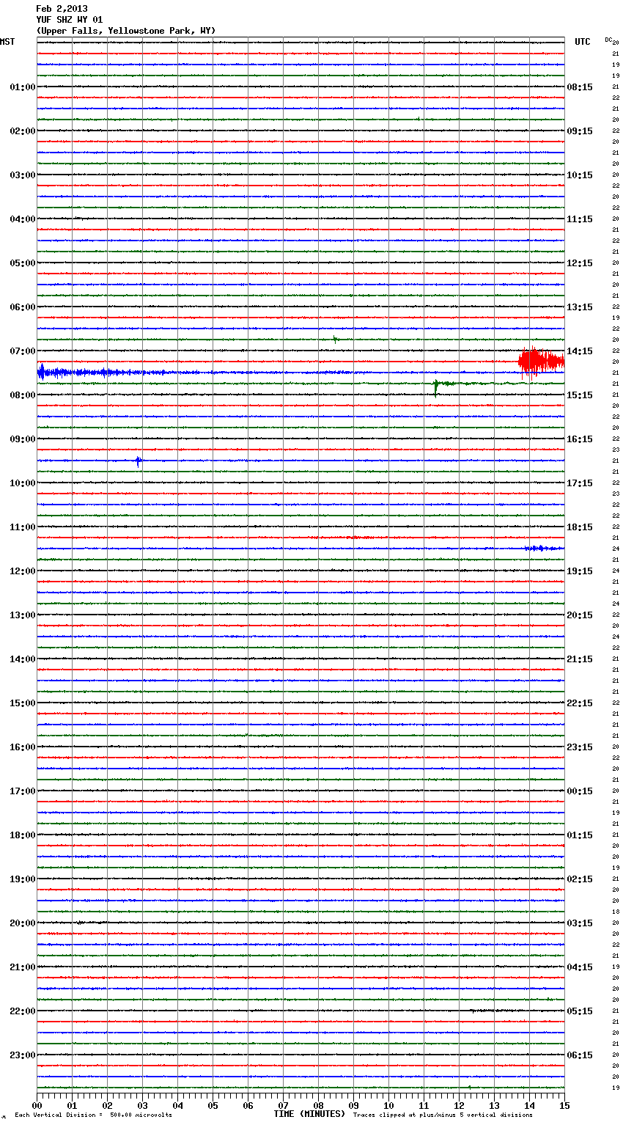Select the 02:00 MST row label
This screenshot has width=623, height=1125.
(x=23, y=131)
